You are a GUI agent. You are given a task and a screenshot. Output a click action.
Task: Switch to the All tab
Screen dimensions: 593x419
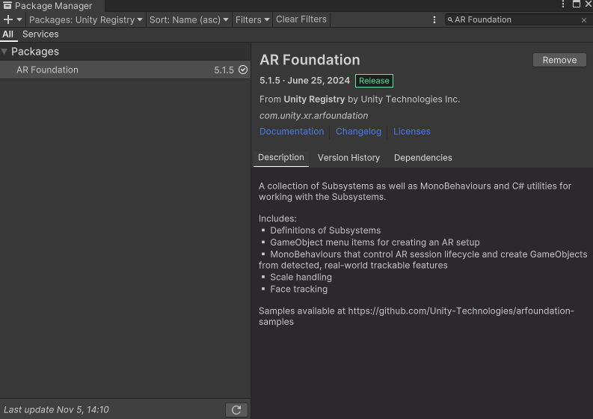[8, 34]
